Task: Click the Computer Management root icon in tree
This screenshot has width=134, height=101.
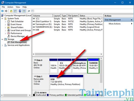Action: [x=2, y=15]
